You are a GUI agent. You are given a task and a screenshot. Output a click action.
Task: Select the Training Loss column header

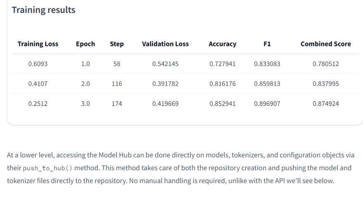(x=38, y=44)
